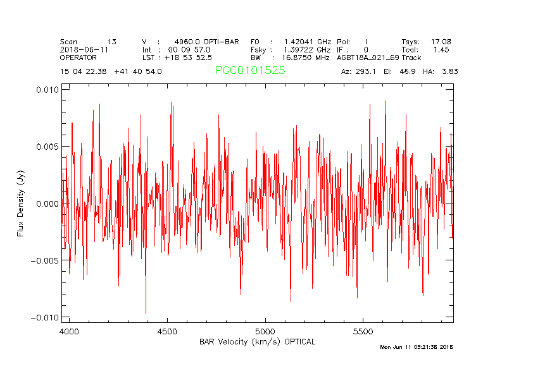Click the V 4960.0 OPTI-BAR velocity value

coord(190,42)
